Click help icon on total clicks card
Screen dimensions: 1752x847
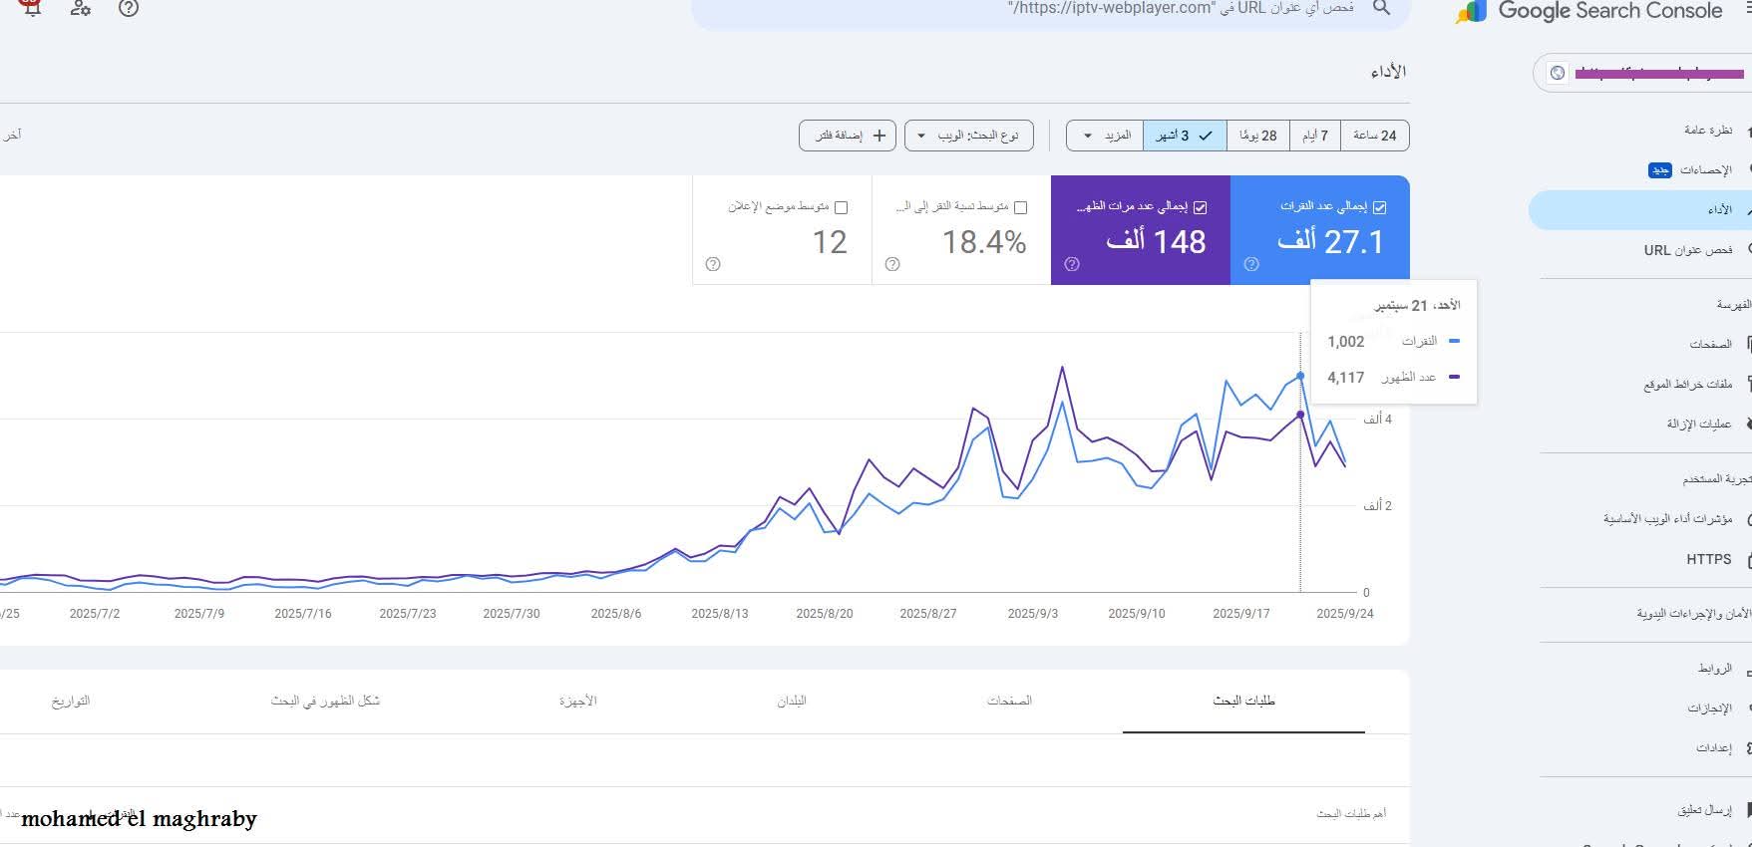1251,264
